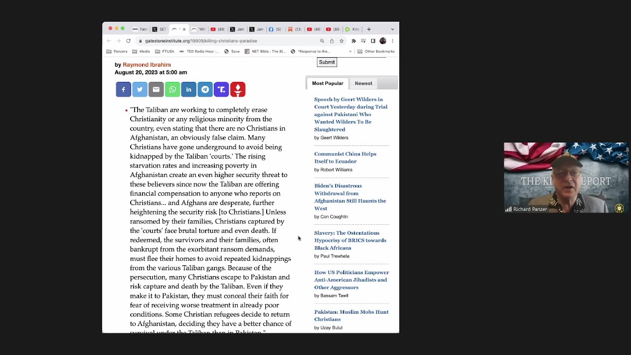The height and width of the screenshot is (355, 631).
Task: Select the Newest tab
Action: pos(363,83)
